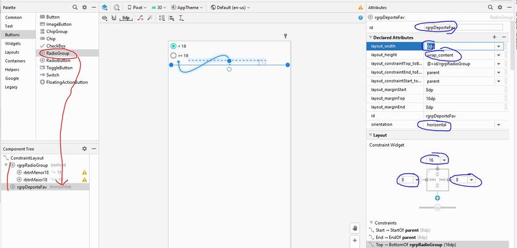Select the ">= 18" radio button in preview

[173, 56]
